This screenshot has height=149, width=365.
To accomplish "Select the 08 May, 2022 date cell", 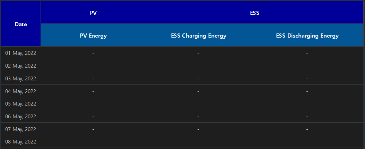I will [x=21, y=142].
